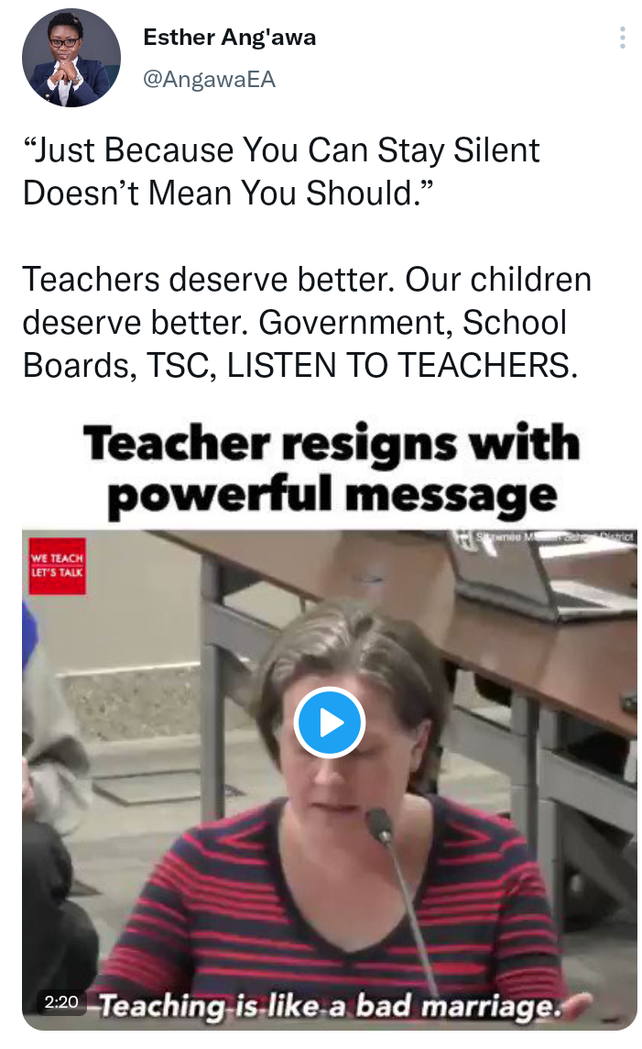
Task: Click the 2:20 video duration badge
Action: [x=61, y=1001]
